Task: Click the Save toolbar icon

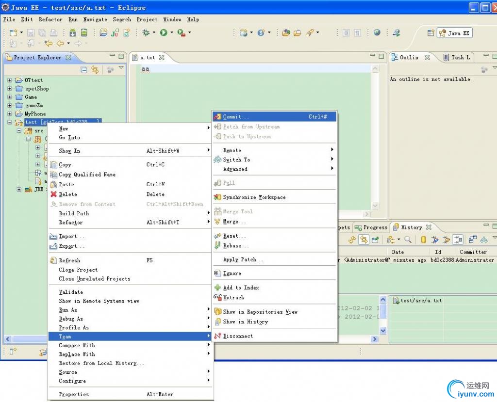Action: pos(31,32)
